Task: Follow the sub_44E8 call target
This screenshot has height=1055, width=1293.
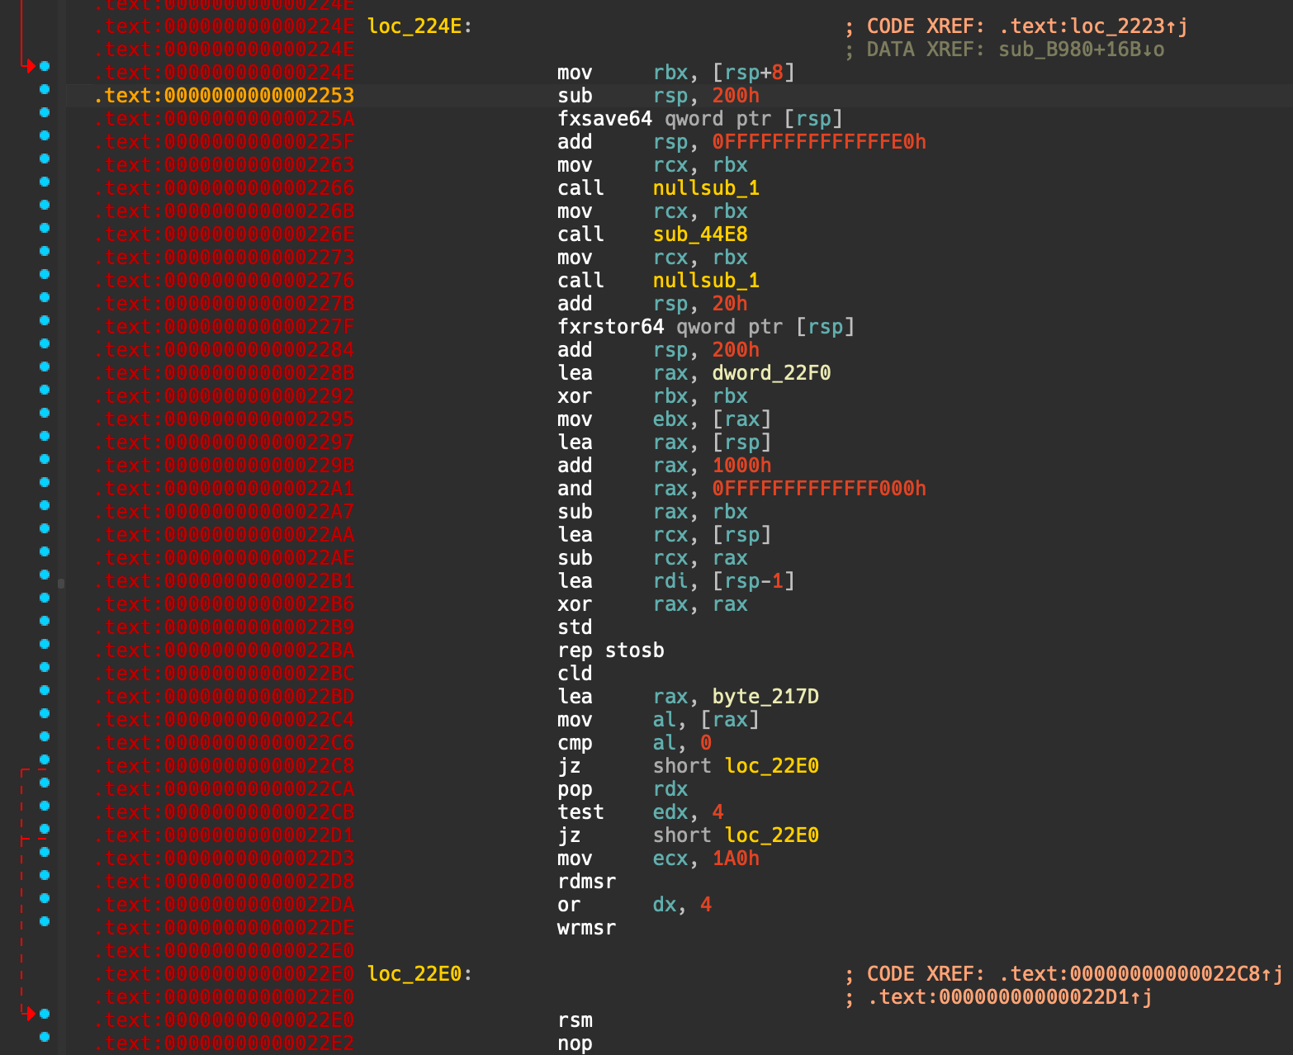Action: pyautogui.click(x=700, y=234)
